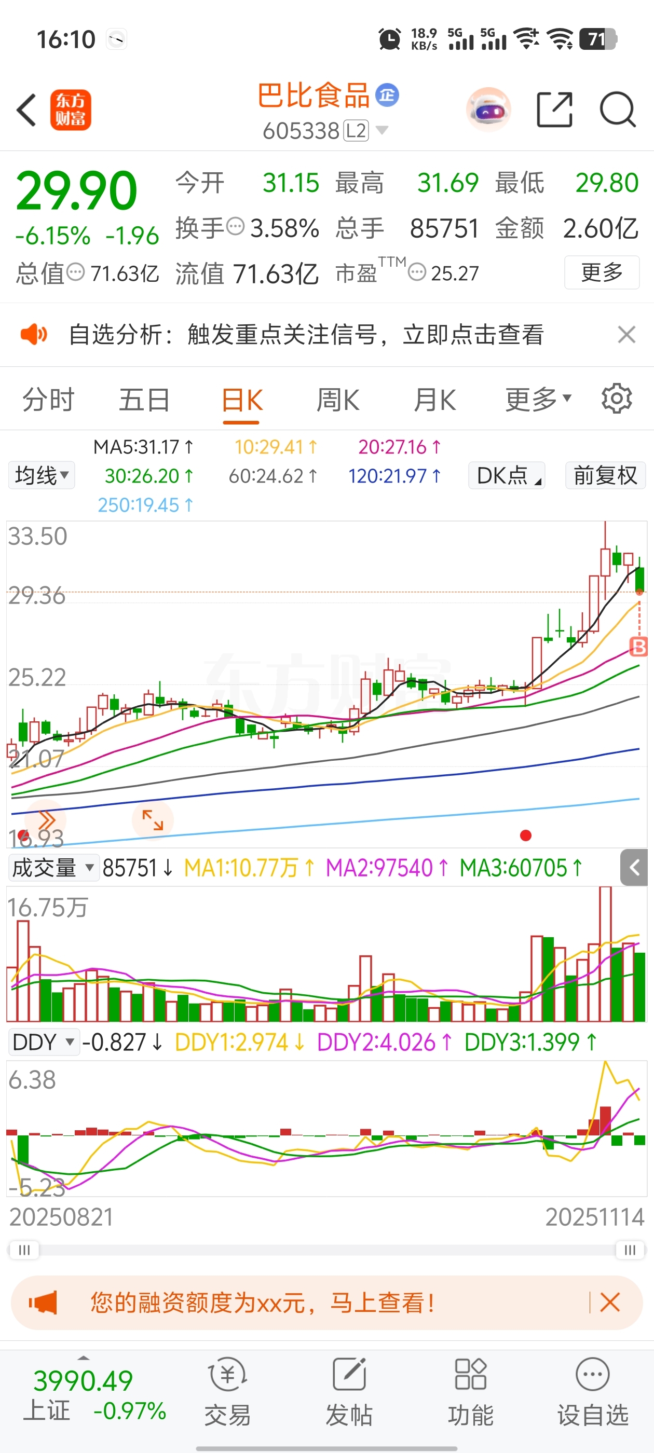Open the AI robot assistant icon
The height and width of the screenshot is (1453, 654).
coord(488,109)
